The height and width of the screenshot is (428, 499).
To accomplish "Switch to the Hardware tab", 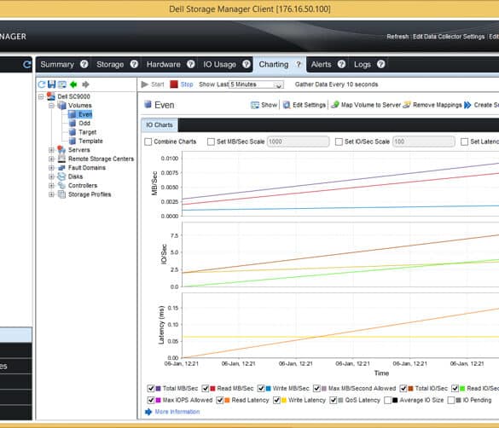I will click(x=164, y=64).
